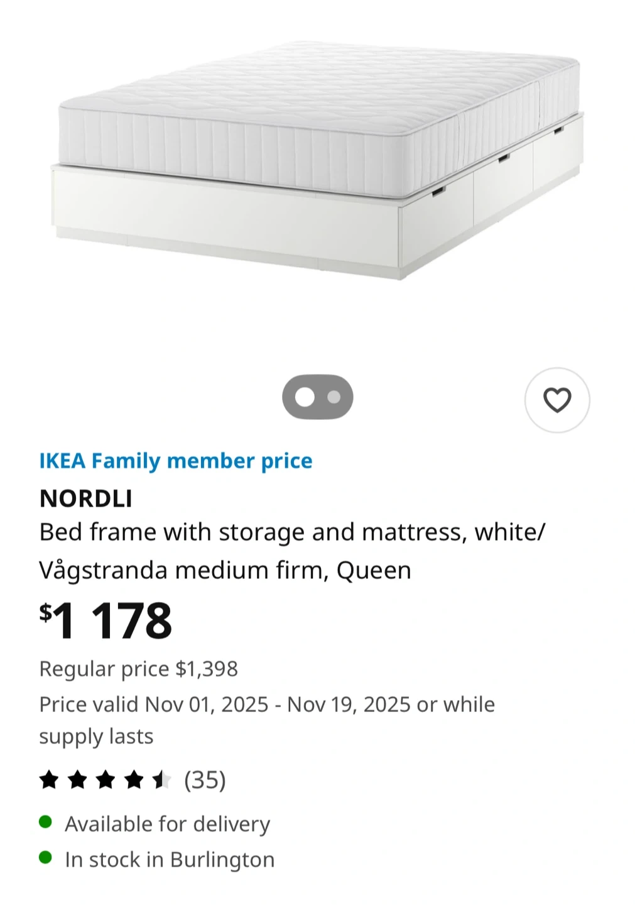This screenshot has width=635, height=905.
Task: Add NORDLI bed to favorites with heart icon
Action: [x=556, y=400]
